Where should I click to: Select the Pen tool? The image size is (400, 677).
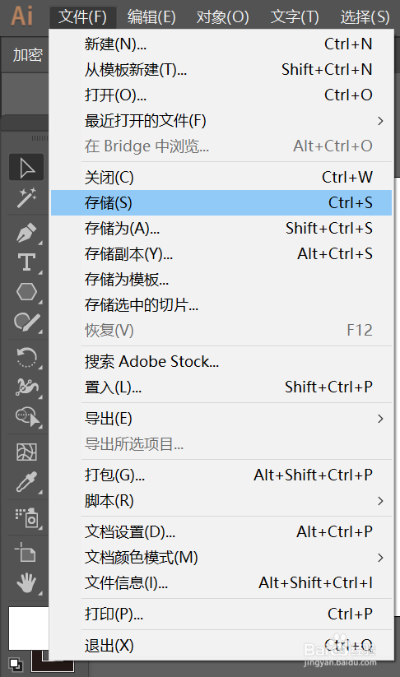point(26,233)
